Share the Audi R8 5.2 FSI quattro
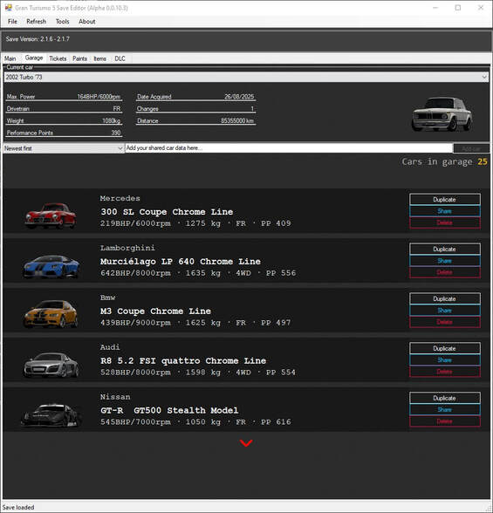Viewport: 493px width, 513px height. pos(445,360)
